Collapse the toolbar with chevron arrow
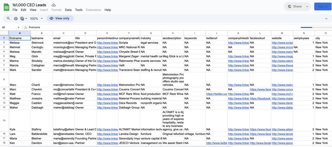332x147 pixels. 326,19
